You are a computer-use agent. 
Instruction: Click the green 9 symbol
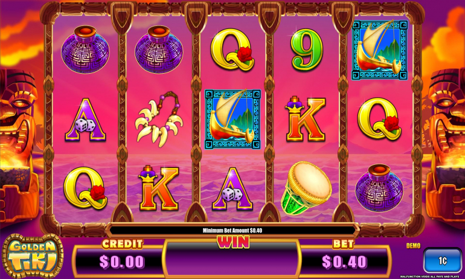306,50
